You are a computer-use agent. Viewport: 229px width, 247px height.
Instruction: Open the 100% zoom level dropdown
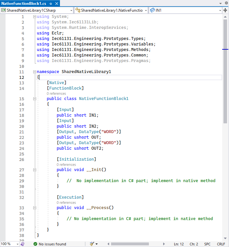[x=9, y=244]
